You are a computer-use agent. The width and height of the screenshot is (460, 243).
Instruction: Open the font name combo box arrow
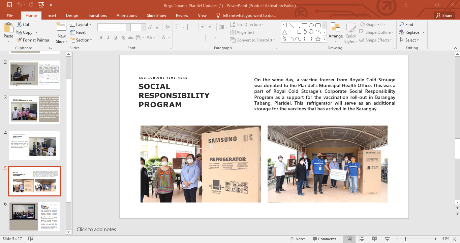[x=128, y=27]
